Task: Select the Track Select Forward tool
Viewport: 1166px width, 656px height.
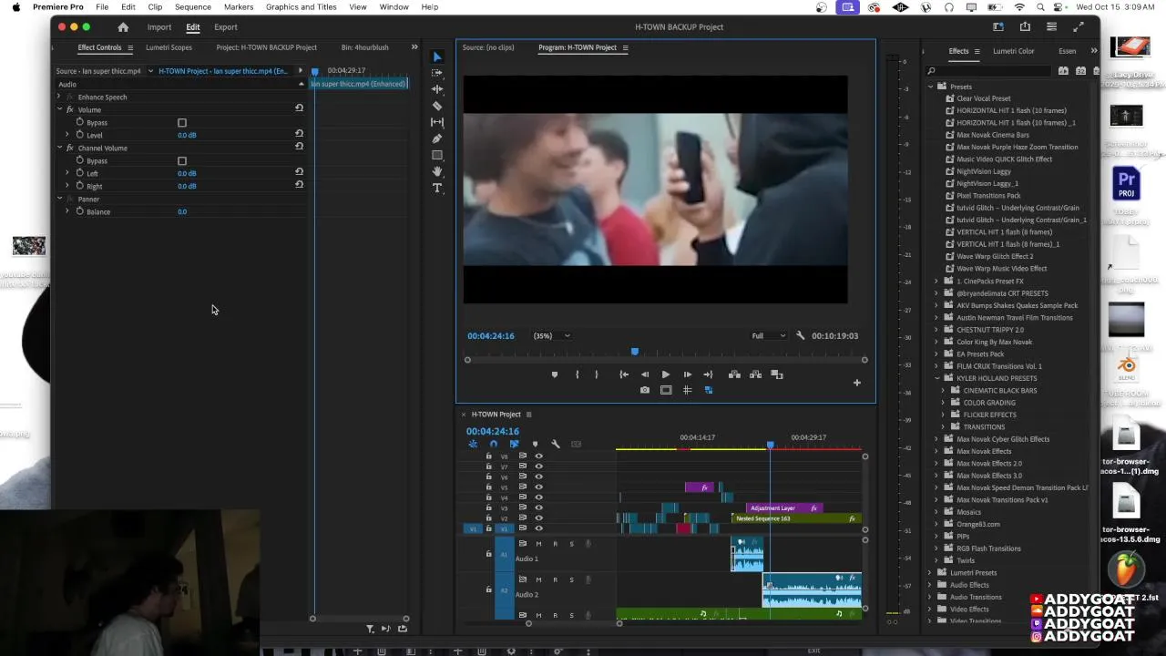Action: click(x=437, y=73)
